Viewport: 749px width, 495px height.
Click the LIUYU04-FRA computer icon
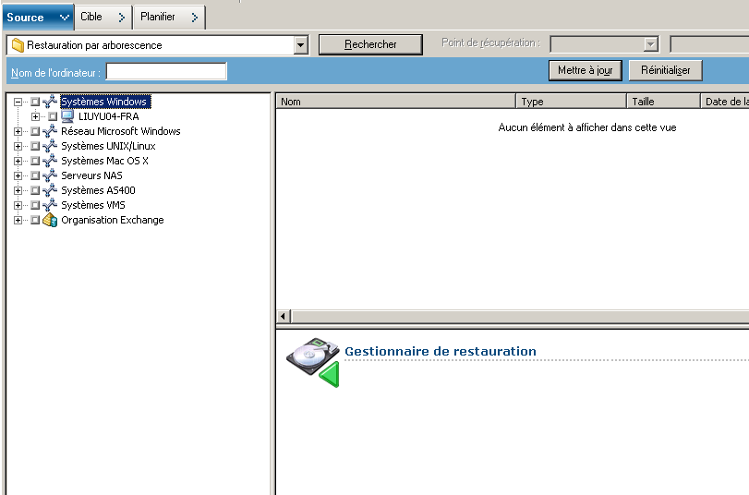click(67, 116)
